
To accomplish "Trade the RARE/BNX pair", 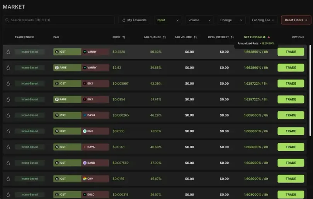I will 291,99.
